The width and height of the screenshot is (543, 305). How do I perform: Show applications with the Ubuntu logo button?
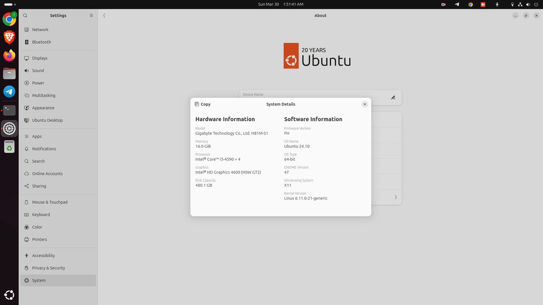(x=10, y=295)
